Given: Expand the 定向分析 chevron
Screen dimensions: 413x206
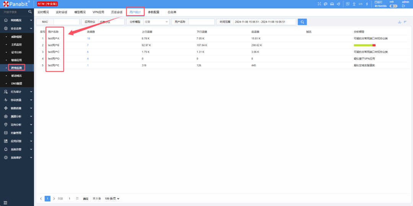Looking at the screenshot, I should click(x=31, y=125).
